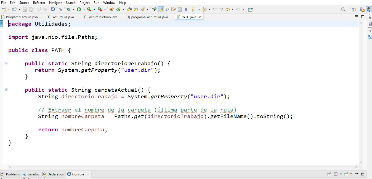Click the editor horizontal scrollbar track
The width and height of the screenshot is (372, 179).
[182, 167]
